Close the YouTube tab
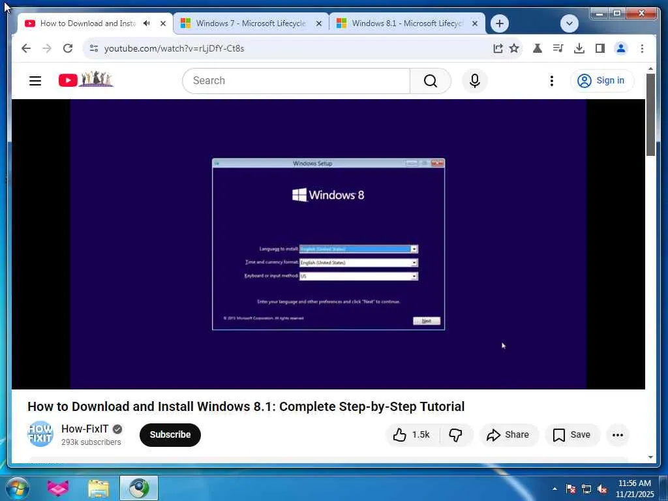 (x=163, y=23)
